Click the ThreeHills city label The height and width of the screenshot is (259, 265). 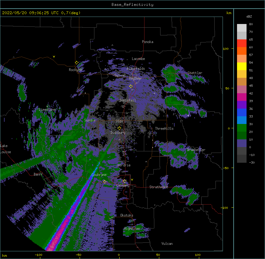(x=164, y=129)
